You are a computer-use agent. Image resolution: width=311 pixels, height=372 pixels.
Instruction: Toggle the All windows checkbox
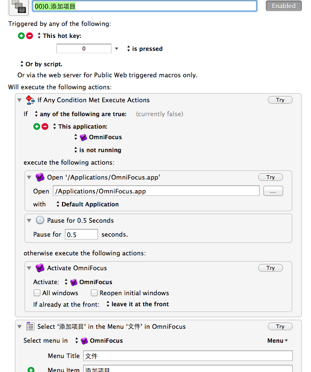[37, 293]
